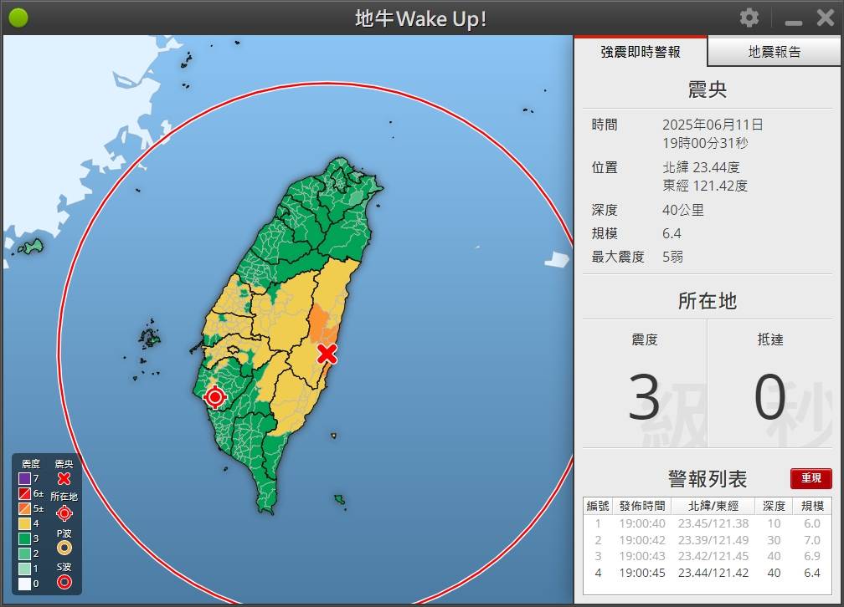The image size is (844, 607).
Task: Click the 7.0 magnitude cell in row 2
Action: (811, 540)
